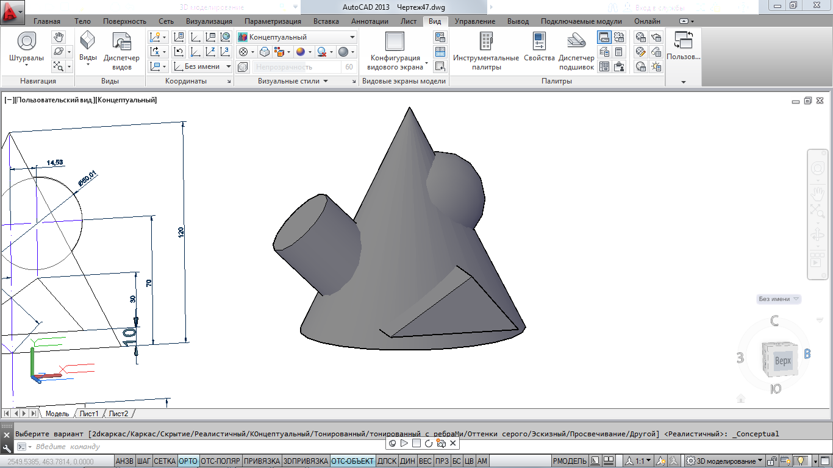Select the Pan hand tool

(59, 37)
